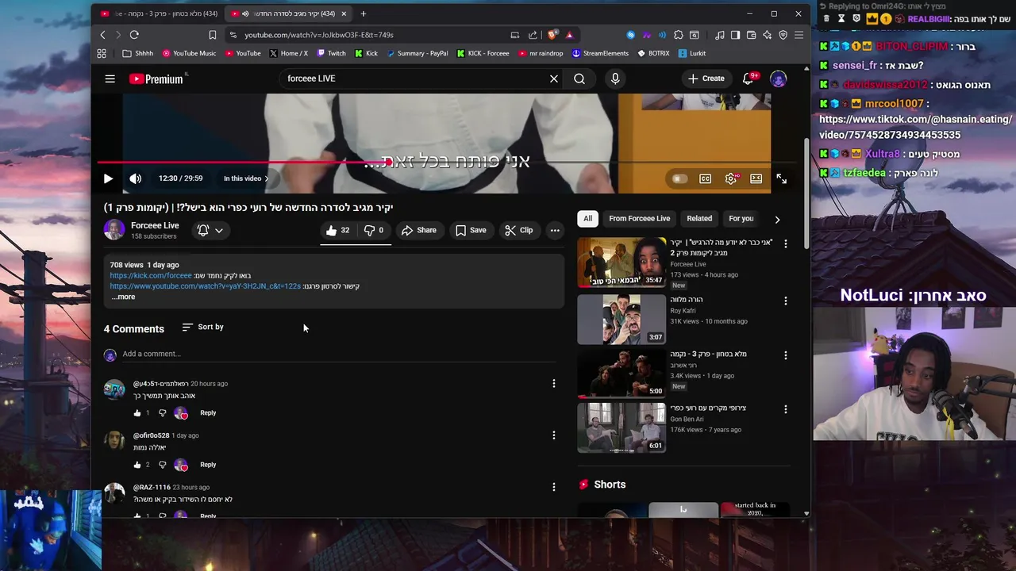
Task: Open options for @RAZ-1116 comment
Action: [554, 487]
